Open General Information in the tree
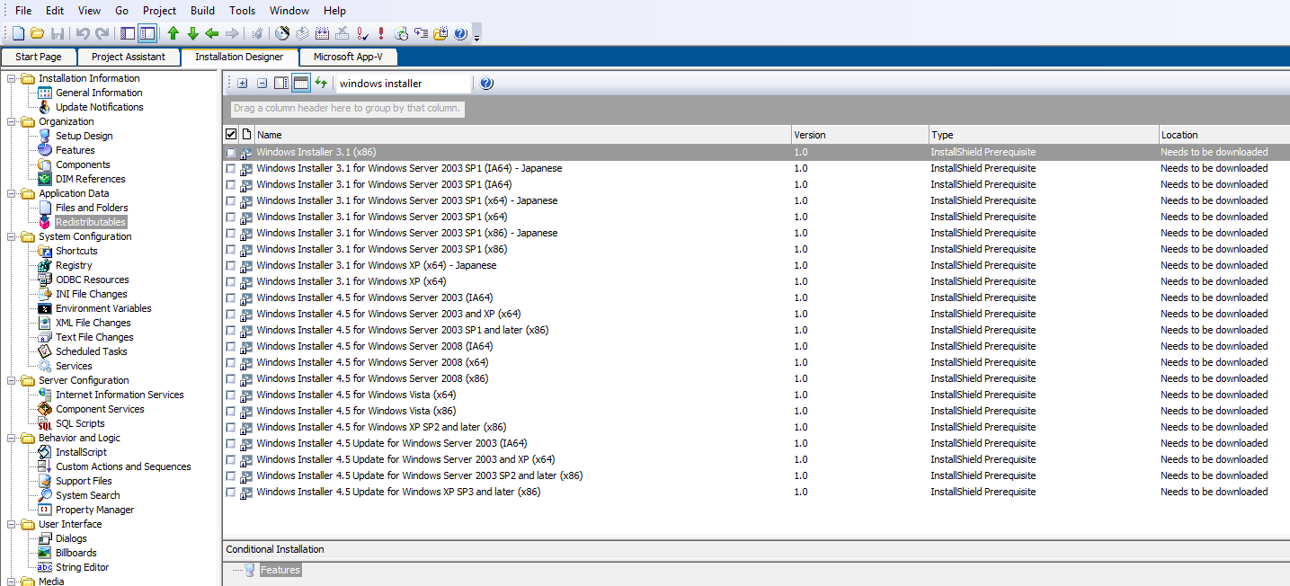The image size is (1290, 586). click(99, 93)
